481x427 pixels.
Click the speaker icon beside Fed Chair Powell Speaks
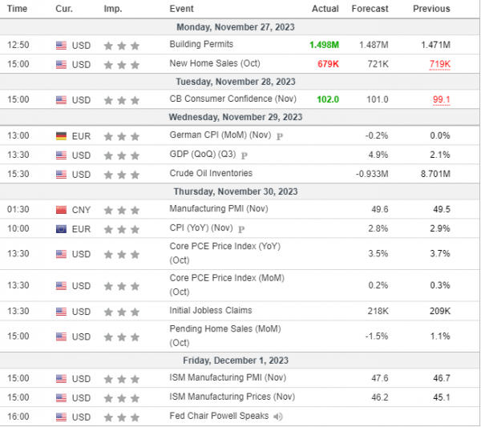277,417
